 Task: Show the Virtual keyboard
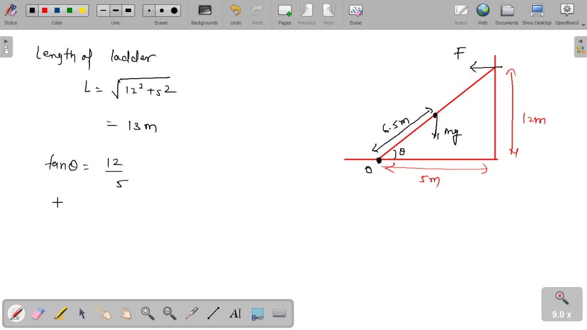[279, 313]
